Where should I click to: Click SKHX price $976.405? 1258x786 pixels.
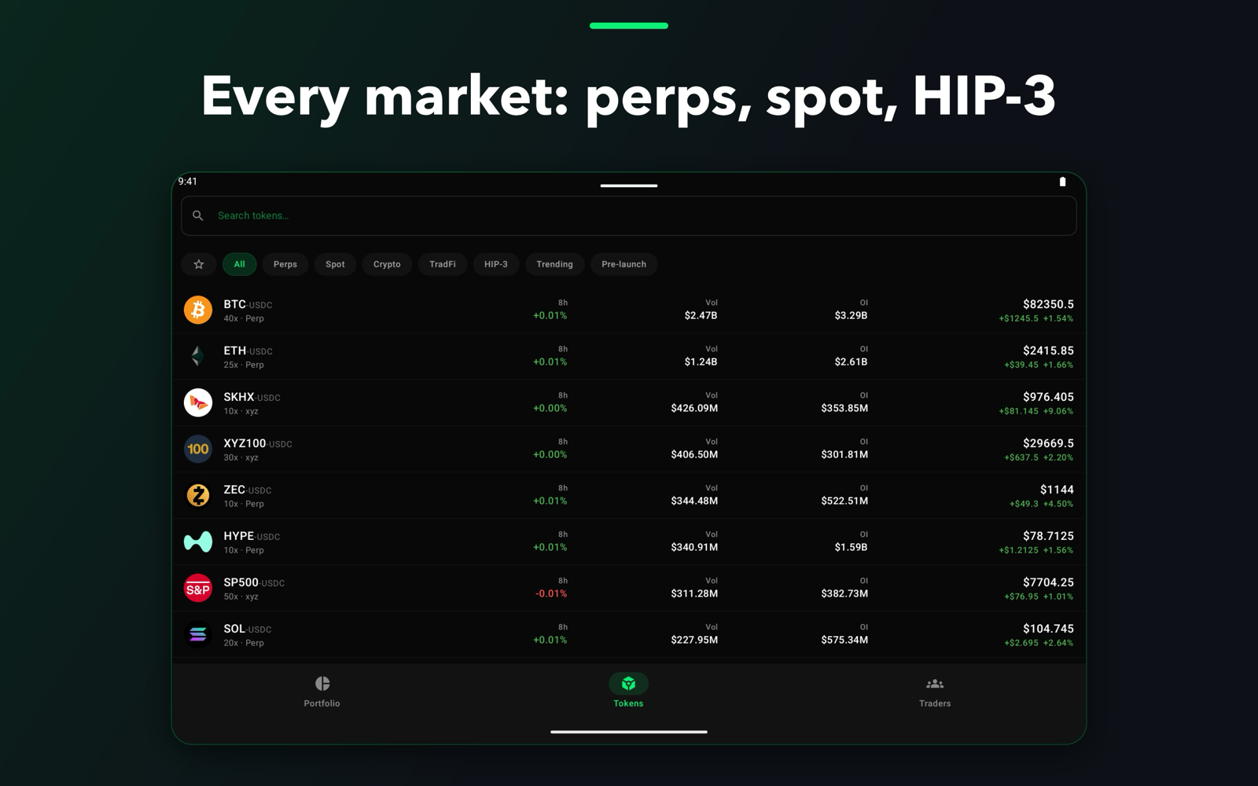pos(1048,397)
